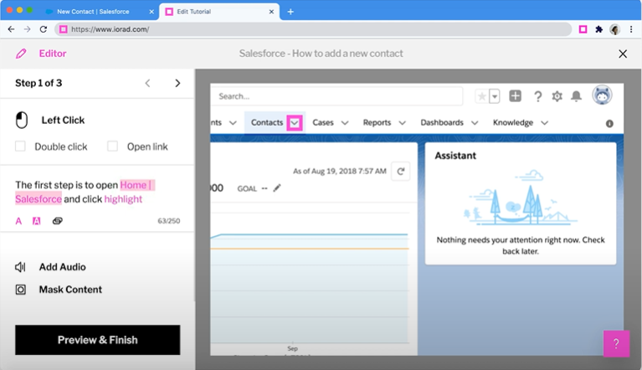
Task: Enable the Double click checkbox
Action: coord(20,146)
